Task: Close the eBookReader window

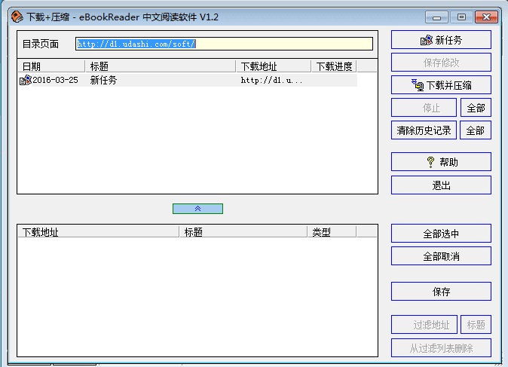Action: (486, 17)
